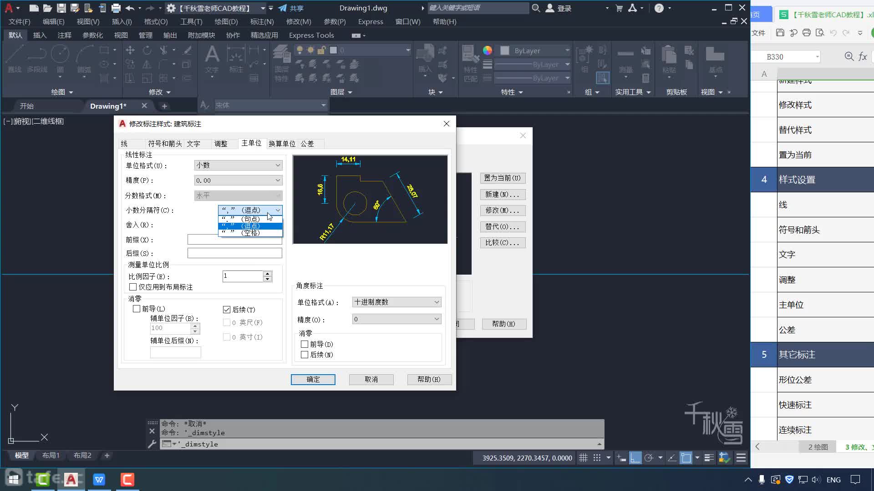The width and height of the screenshot is (874, 491).
Task: Click the ByLayer color swatch square
Action: (x=505, y=50)
